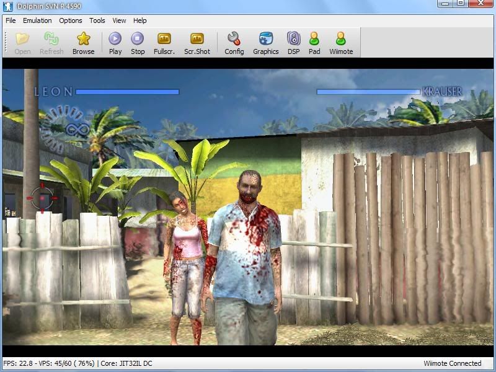Click the toolbar drag handle gripper

[6, 42]
